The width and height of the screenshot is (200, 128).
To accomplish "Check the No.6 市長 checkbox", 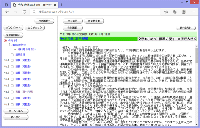I will tap(12, 92).
